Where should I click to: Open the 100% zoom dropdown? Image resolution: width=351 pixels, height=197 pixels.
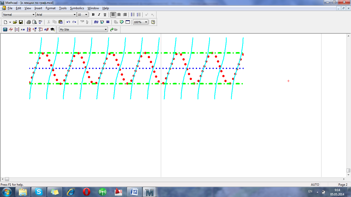[x=146, y=22]
